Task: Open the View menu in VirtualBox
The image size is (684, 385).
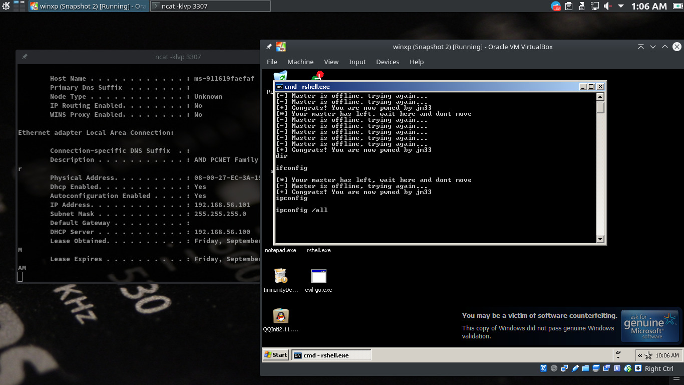Action: click(x=331, y=62)
